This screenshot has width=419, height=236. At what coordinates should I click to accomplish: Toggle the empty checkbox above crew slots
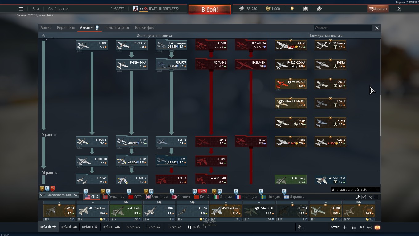point(376,197)
